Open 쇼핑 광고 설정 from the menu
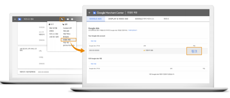 click(x=54, y=37)
